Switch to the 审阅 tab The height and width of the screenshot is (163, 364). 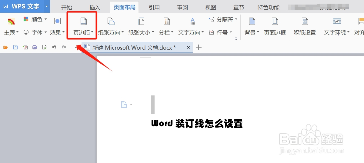(x=183, y=7)
